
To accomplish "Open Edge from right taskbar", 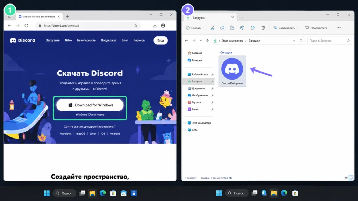I will (284, 193).
